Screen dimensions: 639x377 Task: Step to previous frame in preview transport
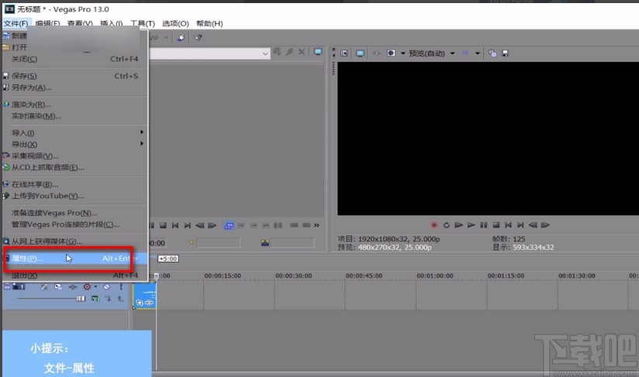coord(533,225)
